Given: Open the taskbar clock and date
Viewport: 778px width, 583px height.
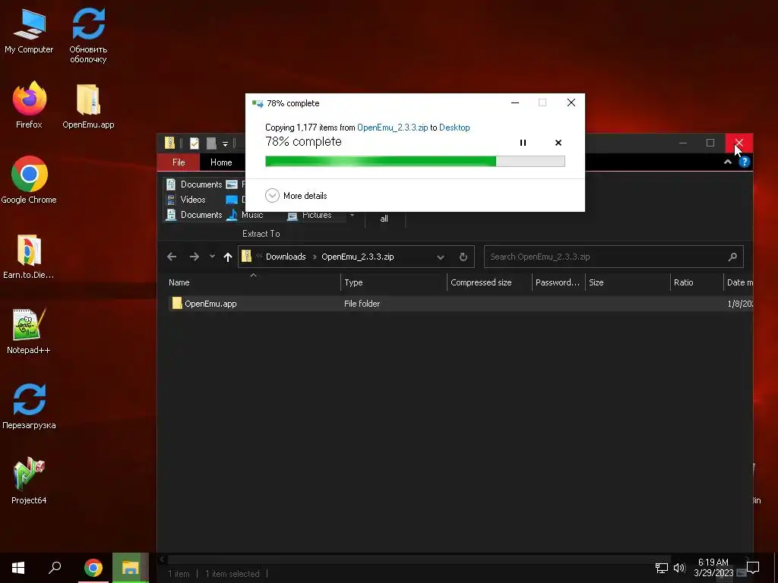Looking at the screenshot, I should coord(713,568).
